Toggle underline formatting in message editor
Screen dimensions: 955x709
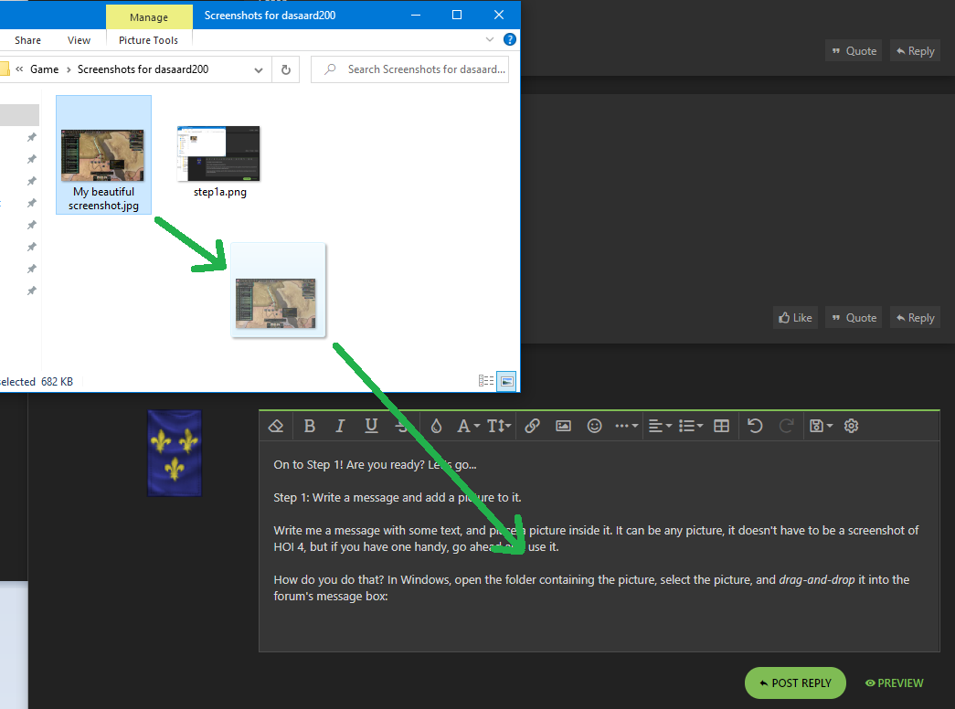pos(371,426)
